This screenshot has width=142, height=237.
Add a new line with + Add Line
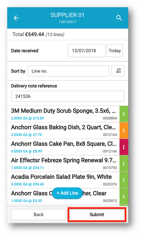[x=67, y=193]
